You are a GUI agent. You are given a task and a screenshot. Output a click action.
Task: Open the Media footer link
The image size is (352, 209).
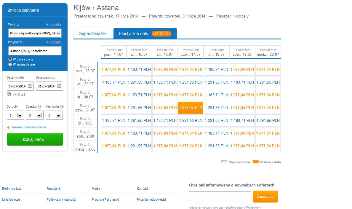pyautogui.click(x=96, y=189)
